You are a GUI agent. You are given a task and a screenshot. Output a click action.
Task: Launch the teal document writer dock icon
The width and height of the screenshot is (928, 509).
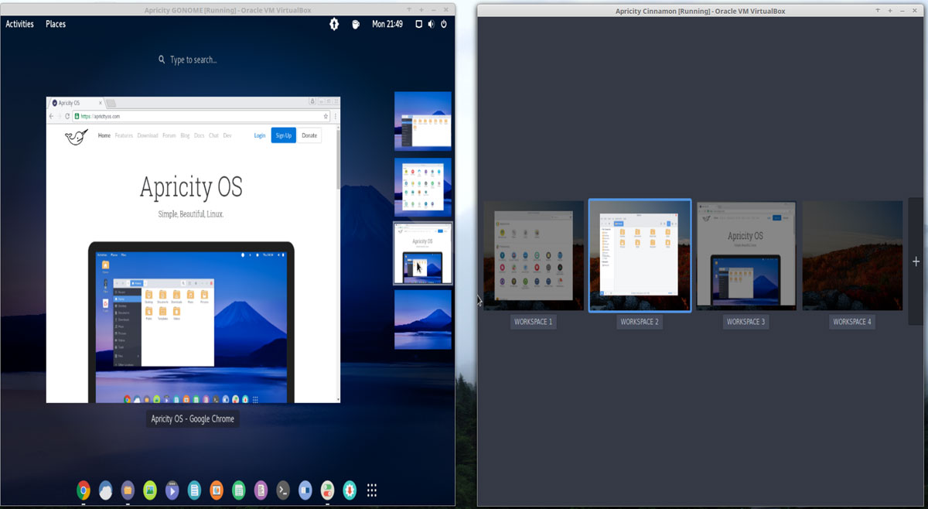195,490
